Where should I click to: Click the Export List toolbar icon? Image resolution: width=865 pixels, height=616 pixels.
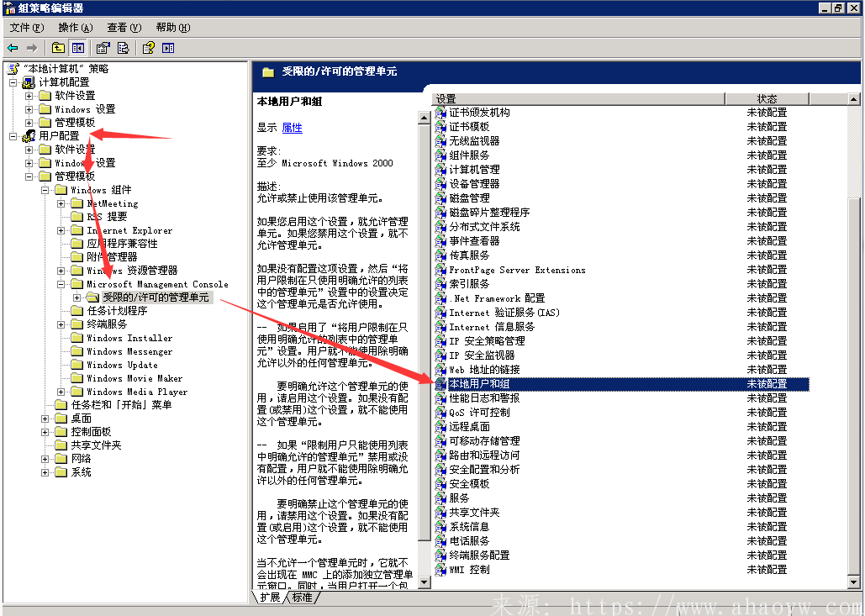click(123, 48)
